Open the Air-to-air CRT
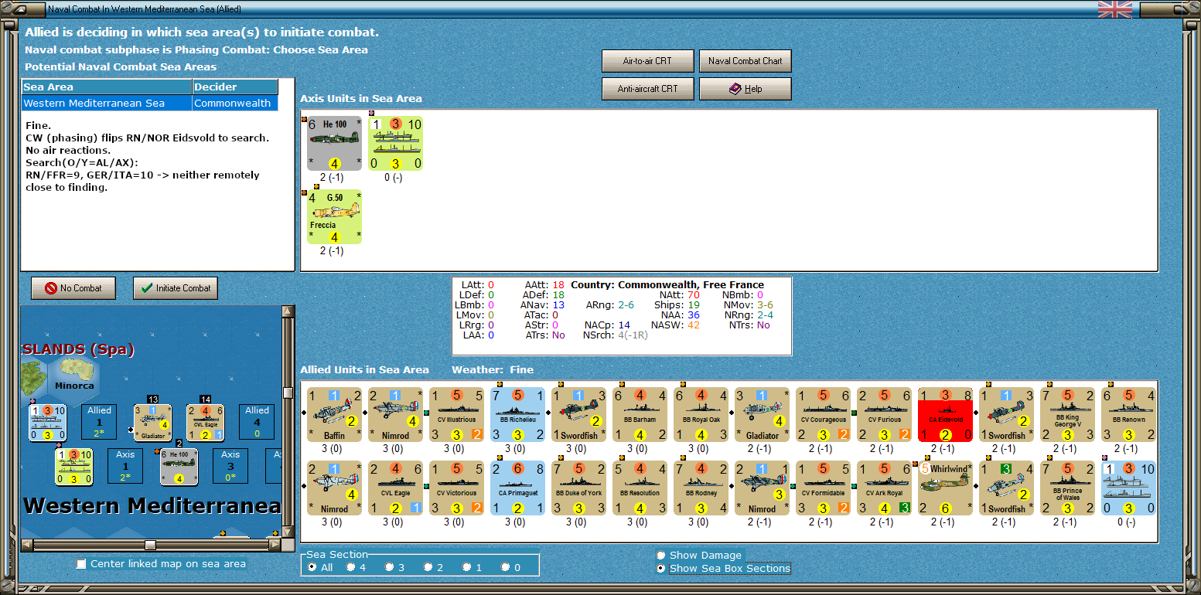 [x=647, y=61]
